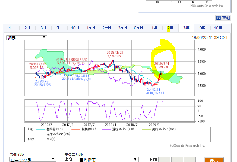Expand the スタイル ローソク足 dropdown
This screenshot has height=162, width=237.
coord(32,159)
